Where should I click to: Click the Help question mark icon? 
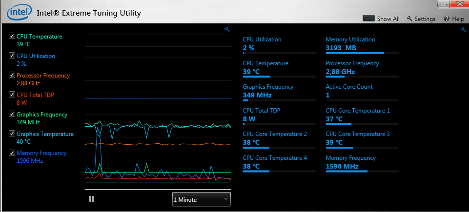pyautogui.click(x=447, y=19)
